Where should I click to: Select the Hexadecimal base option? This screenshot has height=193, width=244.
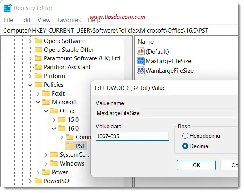click(x=185, y=136)
